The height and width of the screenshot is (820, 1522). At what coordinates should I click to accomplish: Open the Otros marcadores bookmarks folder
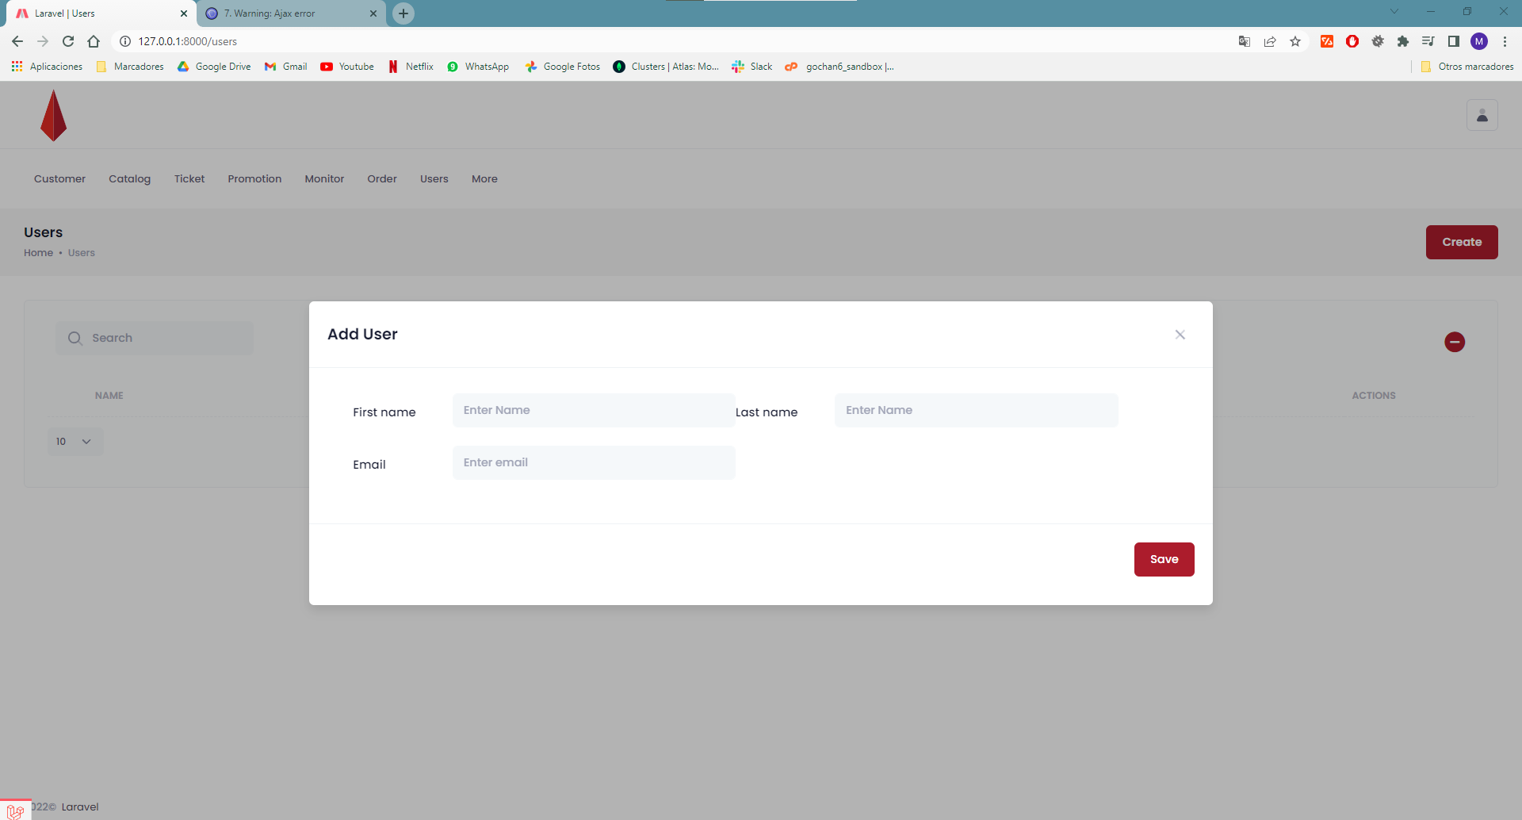[1467, 67]
